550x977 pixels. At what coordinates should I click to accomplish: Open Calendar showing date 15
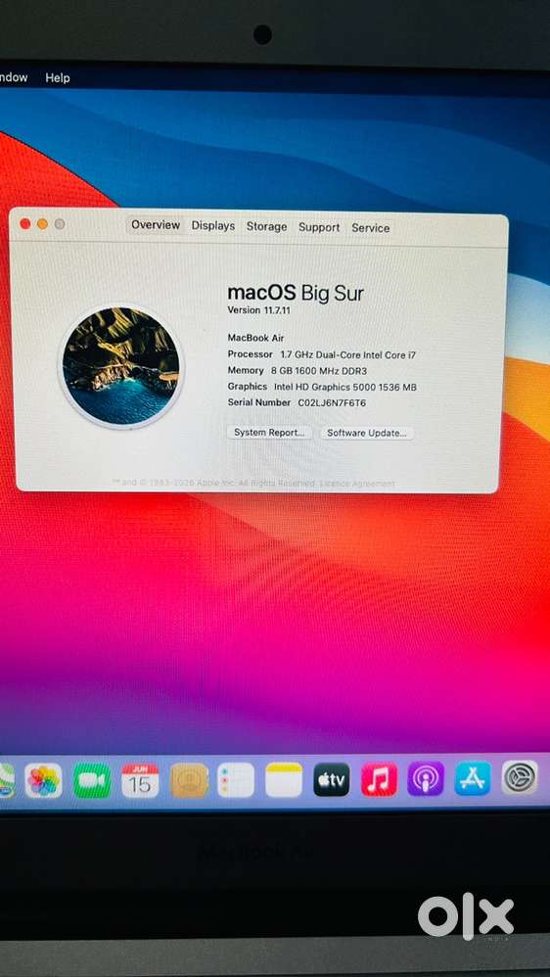click(x=140, y=780)
